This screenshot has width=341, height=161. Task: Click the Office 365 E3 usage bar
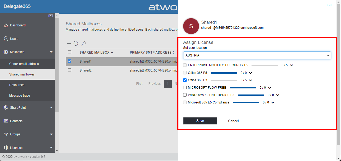pyautogui.click(x=224, y=80)
